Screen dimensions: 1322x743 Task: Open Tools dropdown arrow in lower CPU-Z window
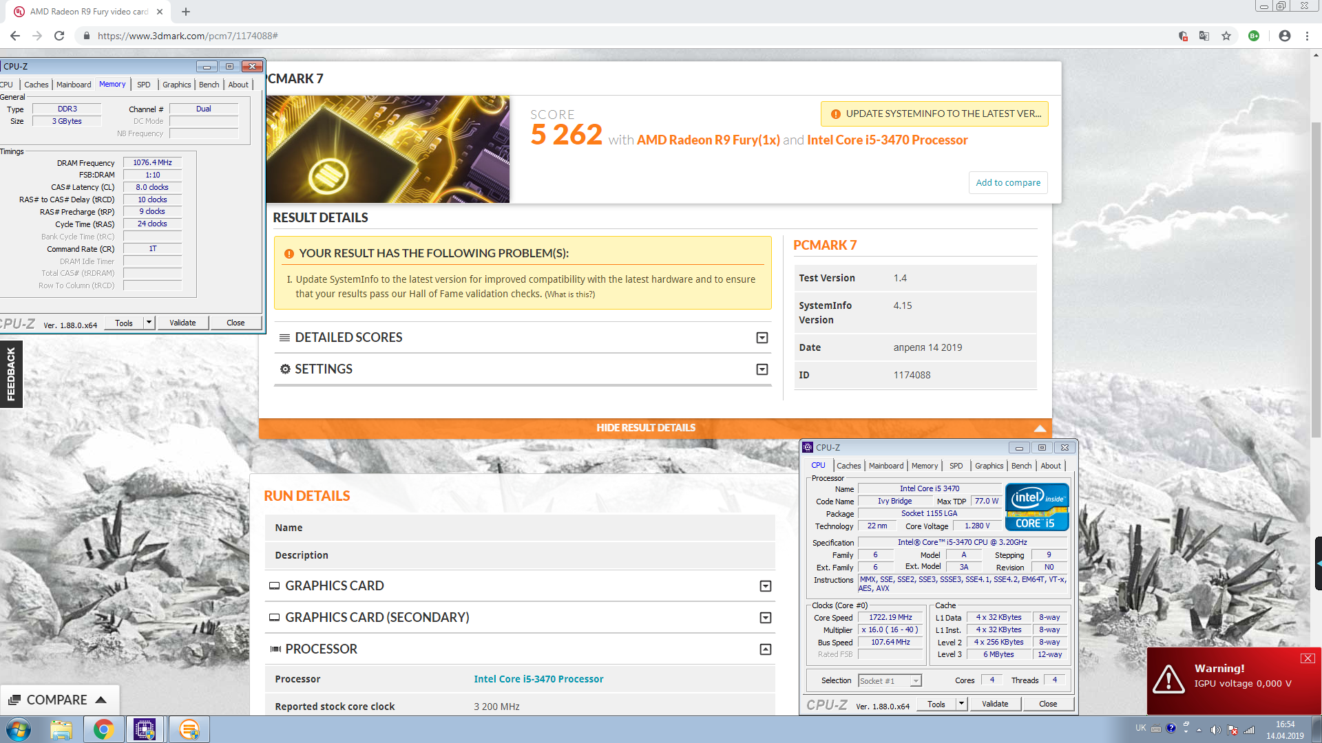coord(961,704)
